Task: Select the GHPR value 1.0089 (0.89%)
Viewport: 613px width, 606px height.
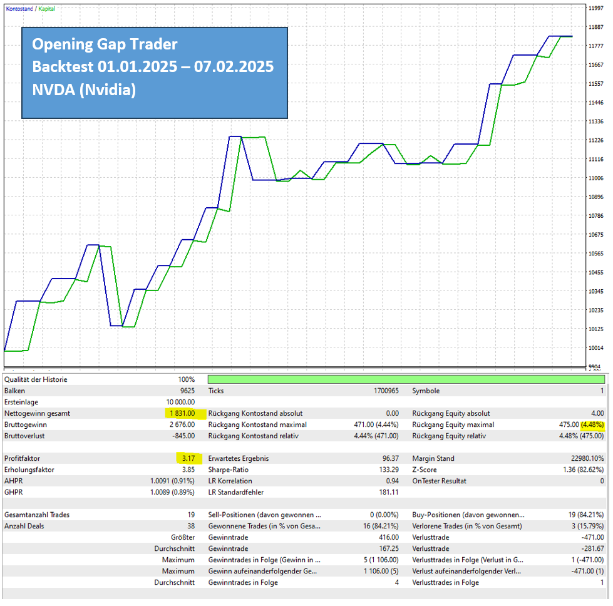Action: 172,493
